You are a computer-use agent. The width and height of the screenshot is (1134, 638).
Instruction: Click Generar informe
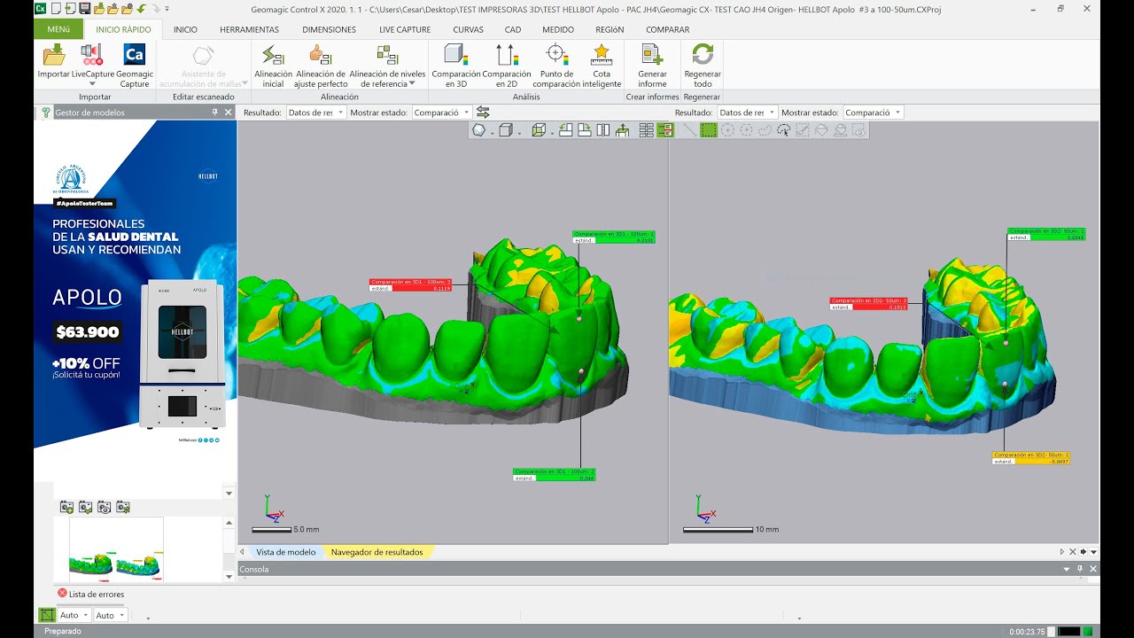click(x=652, y=66)
